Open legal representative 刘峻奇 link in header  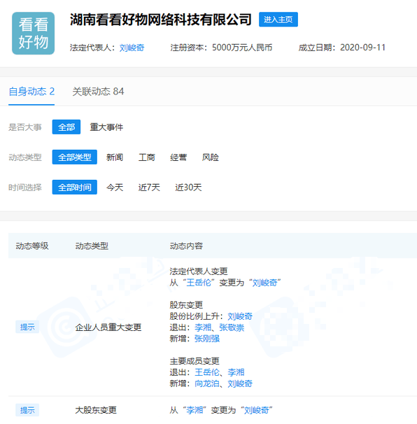[x=132, y=48]
